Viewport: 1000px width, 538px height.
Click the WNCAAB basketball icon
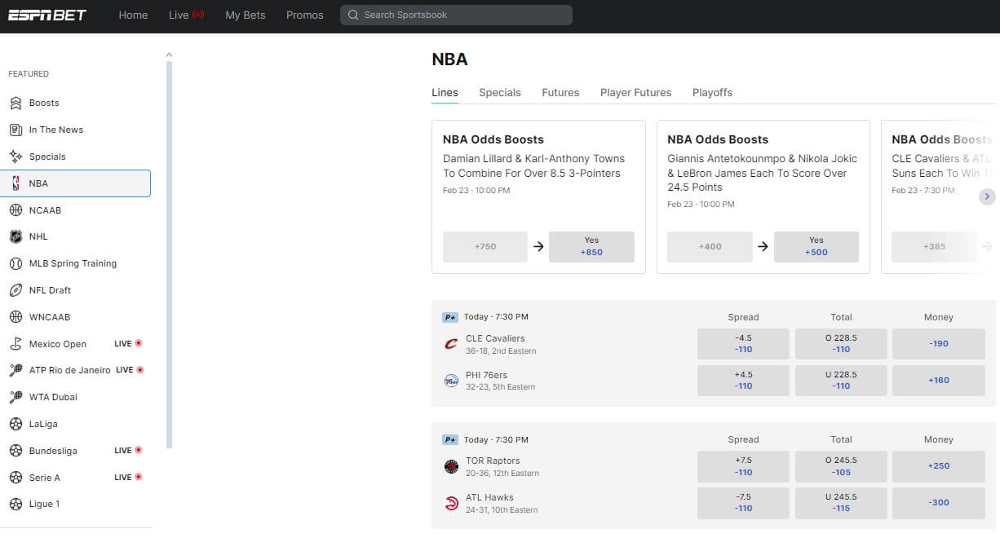tap(15, 317)
